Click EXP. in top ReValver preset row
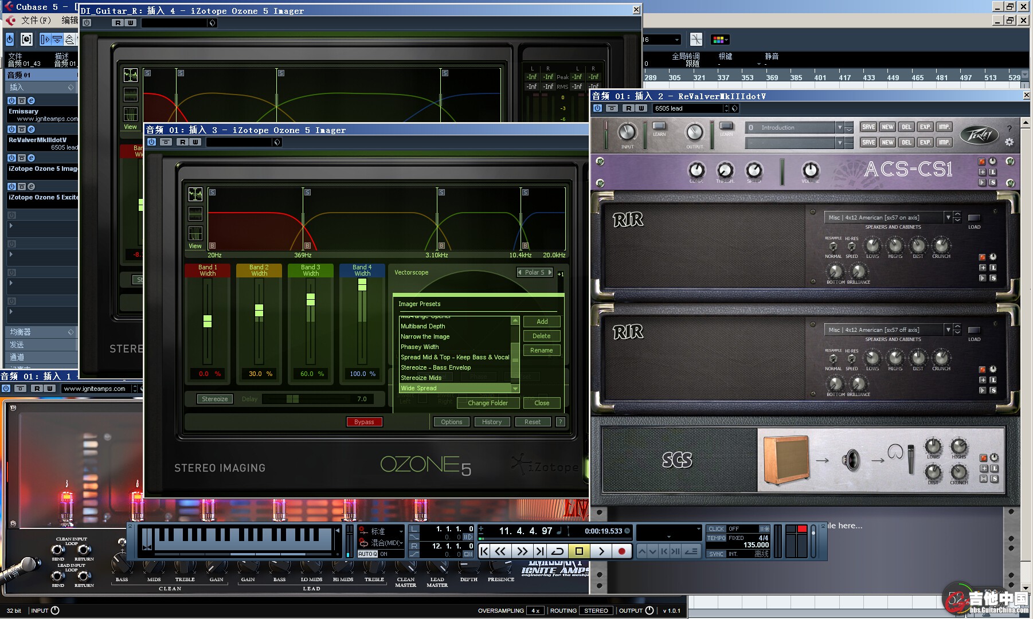 click(x=925, y=127)
